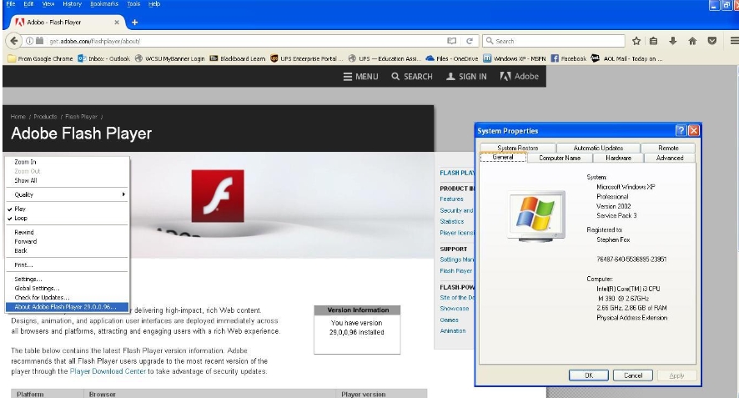Open Facebook bookmark
This screenshot has width=739, height=398.
tap(569, 58)
